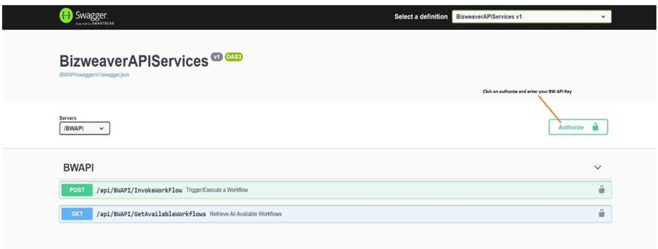Expand the POST InvokeWorkFlow endpoint
658x249 pixels.
(x=335, y=190)
